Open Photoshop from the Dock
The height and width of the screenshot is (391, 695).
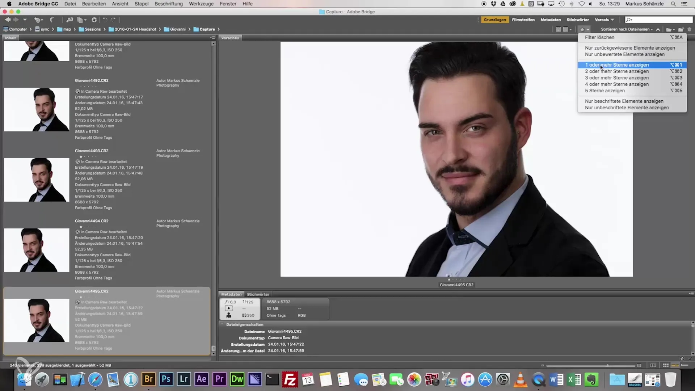coord(166,379)
